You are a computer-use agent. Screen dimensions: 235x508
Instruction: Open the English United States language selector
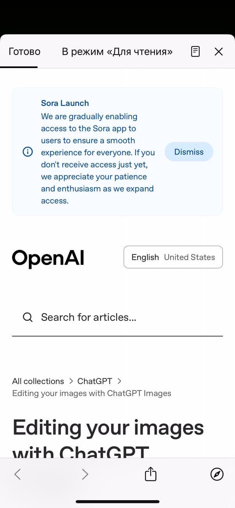click(x=173, y=257)
